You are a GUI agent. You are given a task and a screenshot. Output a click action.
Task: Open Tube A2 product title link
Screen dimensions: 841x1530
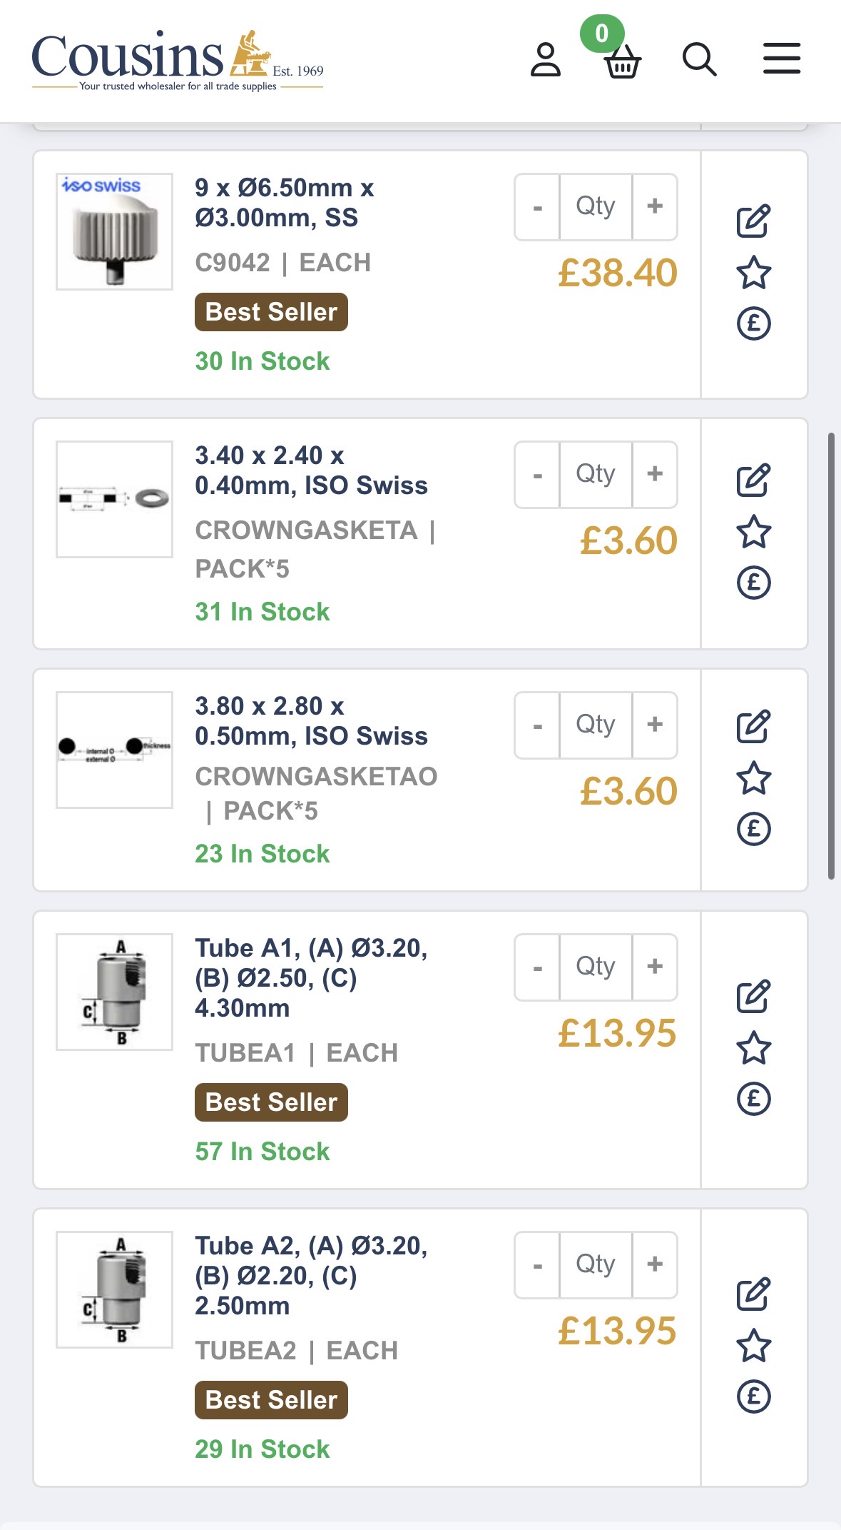tap(311, 1275)
